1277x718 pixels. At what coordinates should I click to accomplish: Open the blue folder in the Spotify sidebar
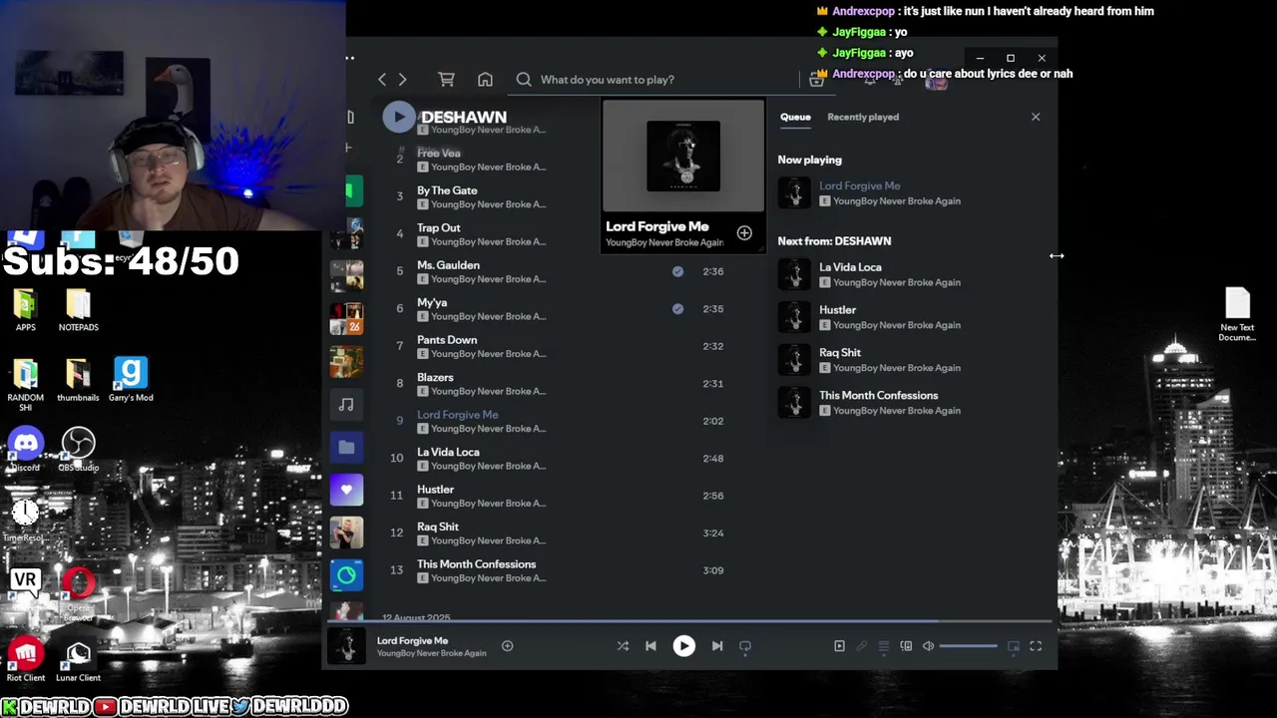(346, 447)
